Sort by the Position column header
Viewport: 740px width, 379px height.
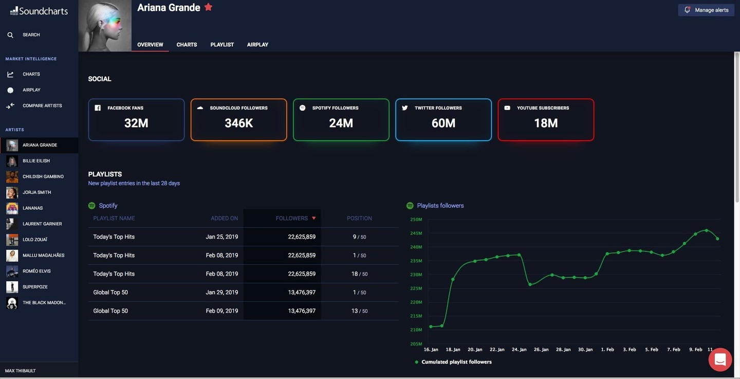point(359,219)
